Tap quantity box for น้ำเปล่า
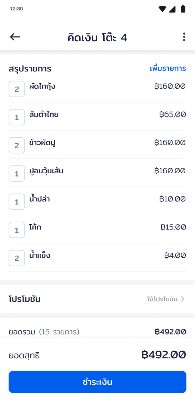 [x=17, y=202]
